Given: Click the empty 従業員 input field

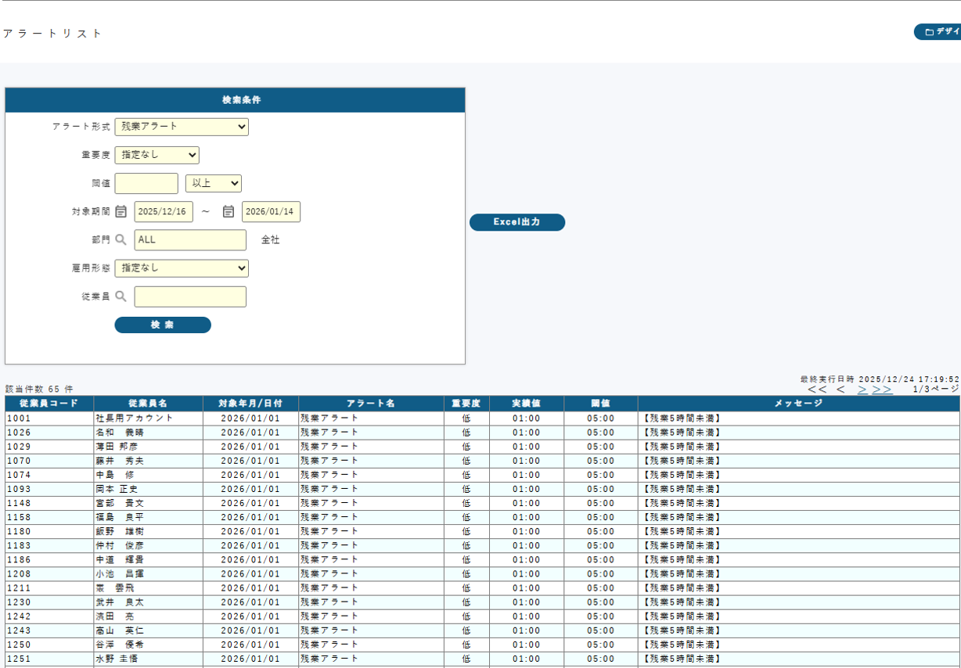Looking at the screenshot, I should click(x=190, y=296).
